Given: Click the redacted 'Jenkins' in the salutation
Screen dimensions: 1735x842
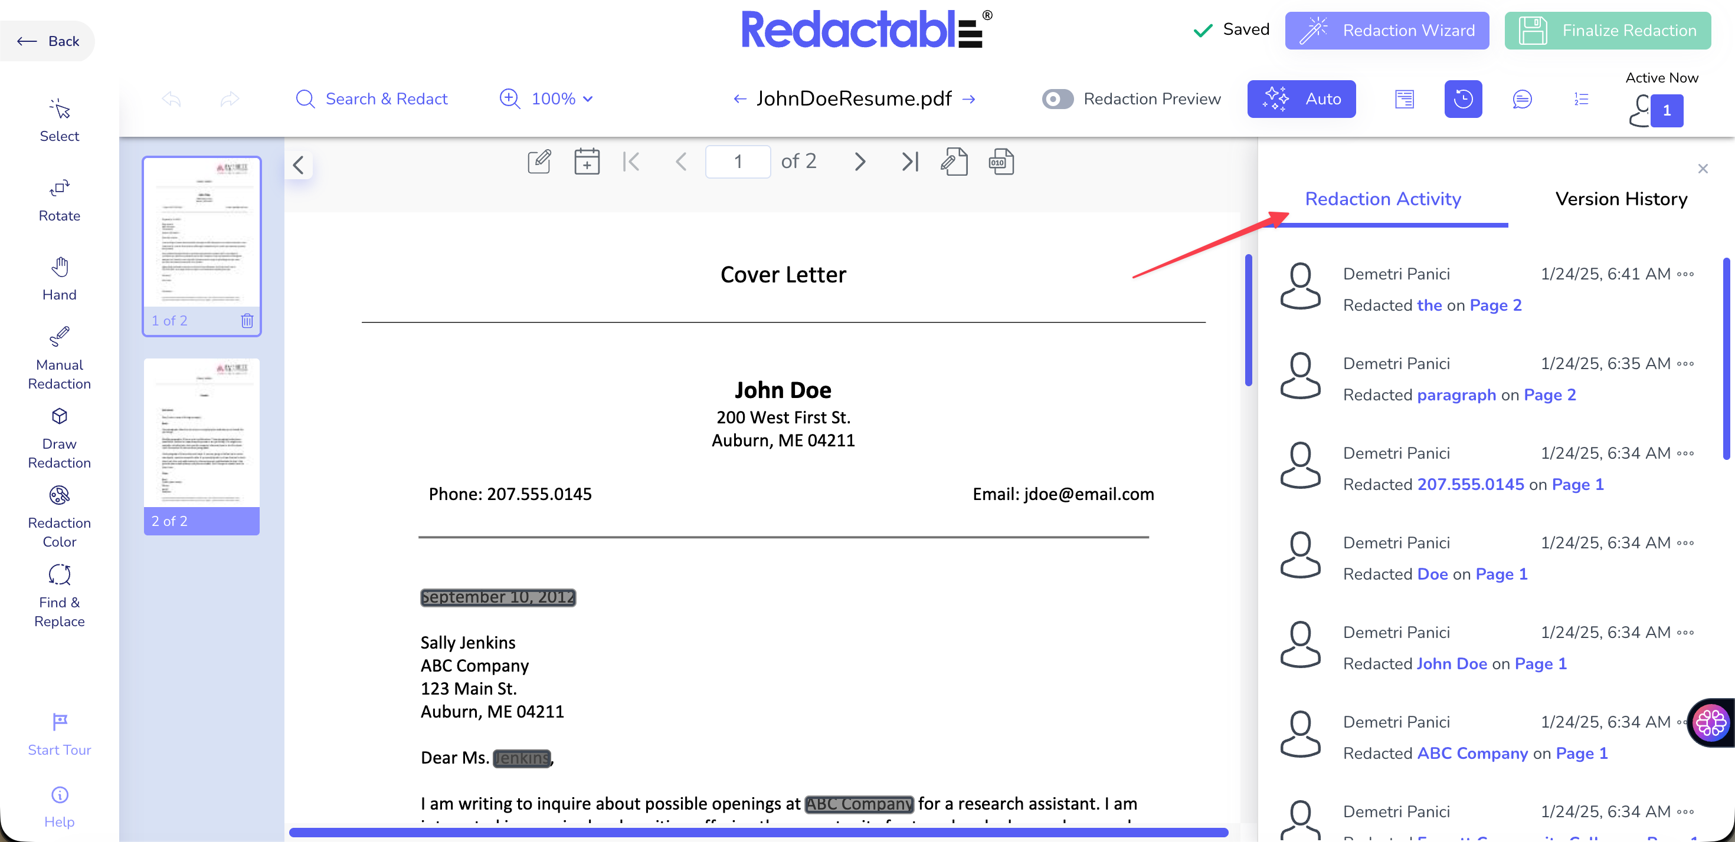Looking at the screenshot, I should 522,758.
